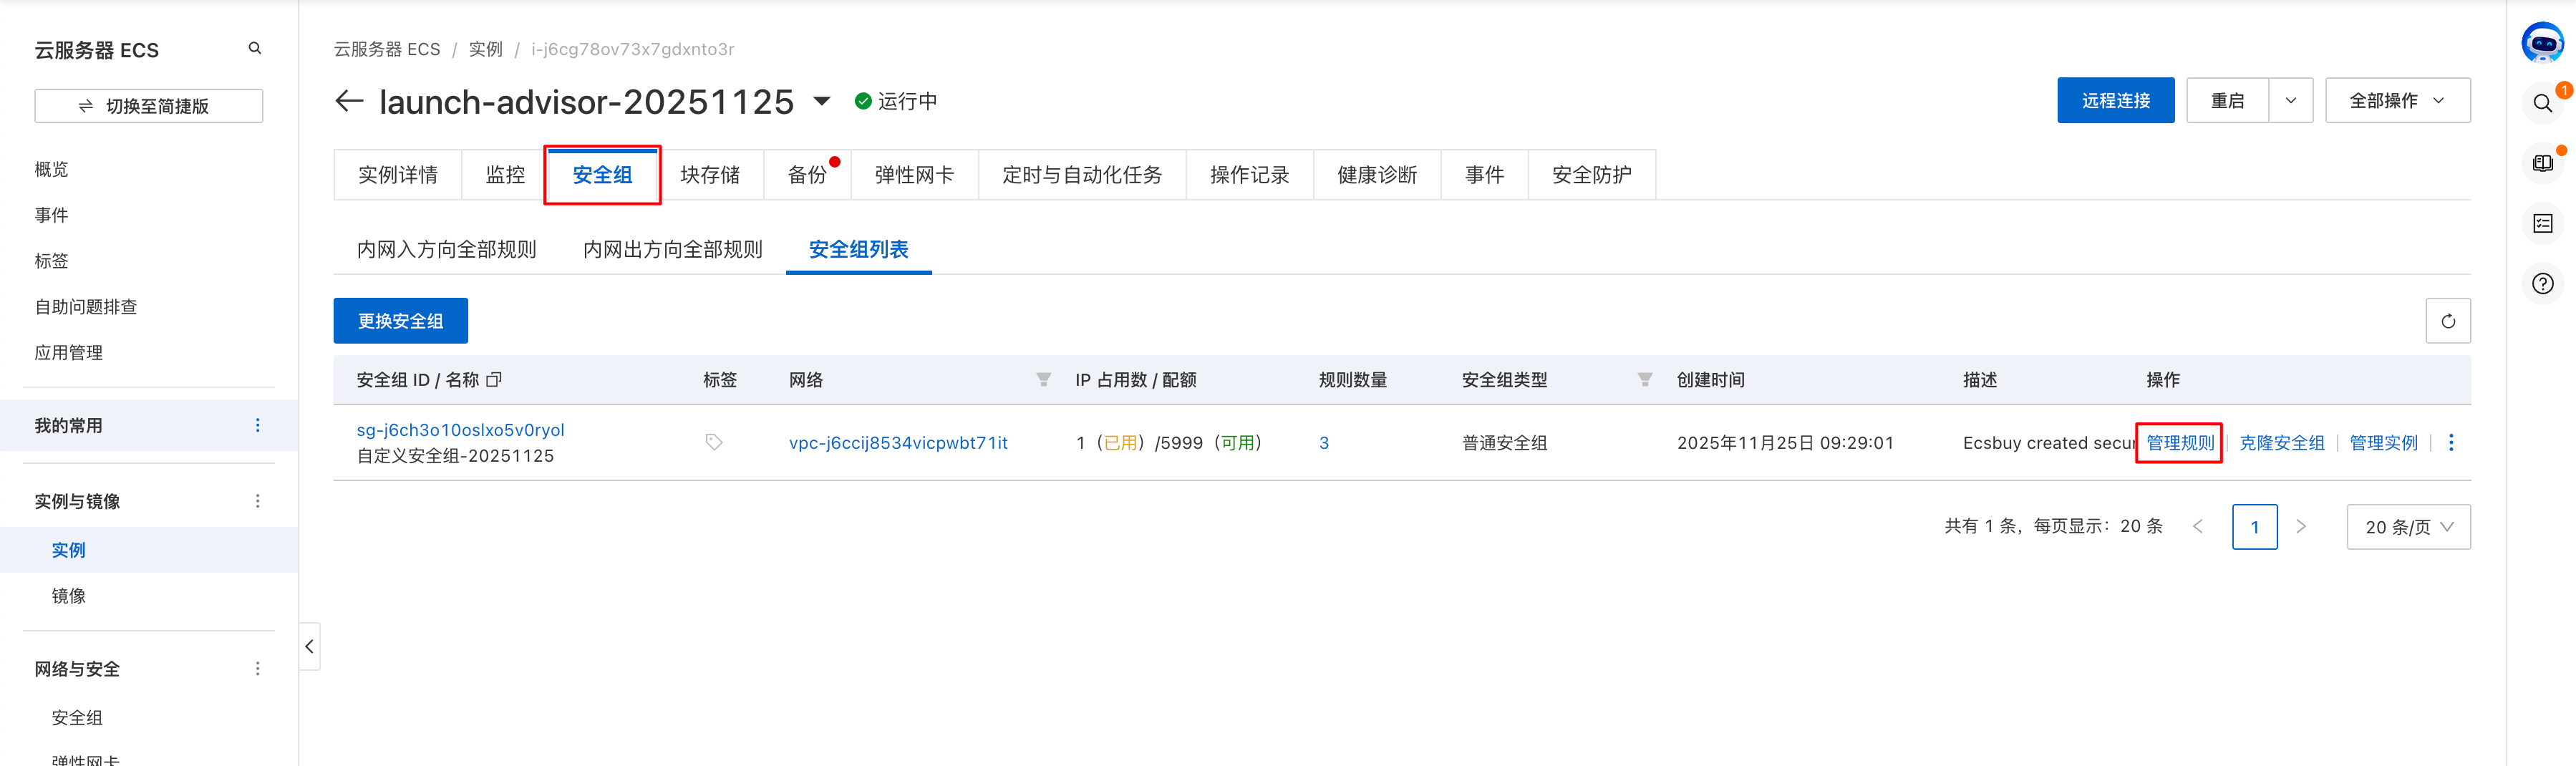
Task: Open the instance name dropdown arrow
Action: [x=822, y=101]
